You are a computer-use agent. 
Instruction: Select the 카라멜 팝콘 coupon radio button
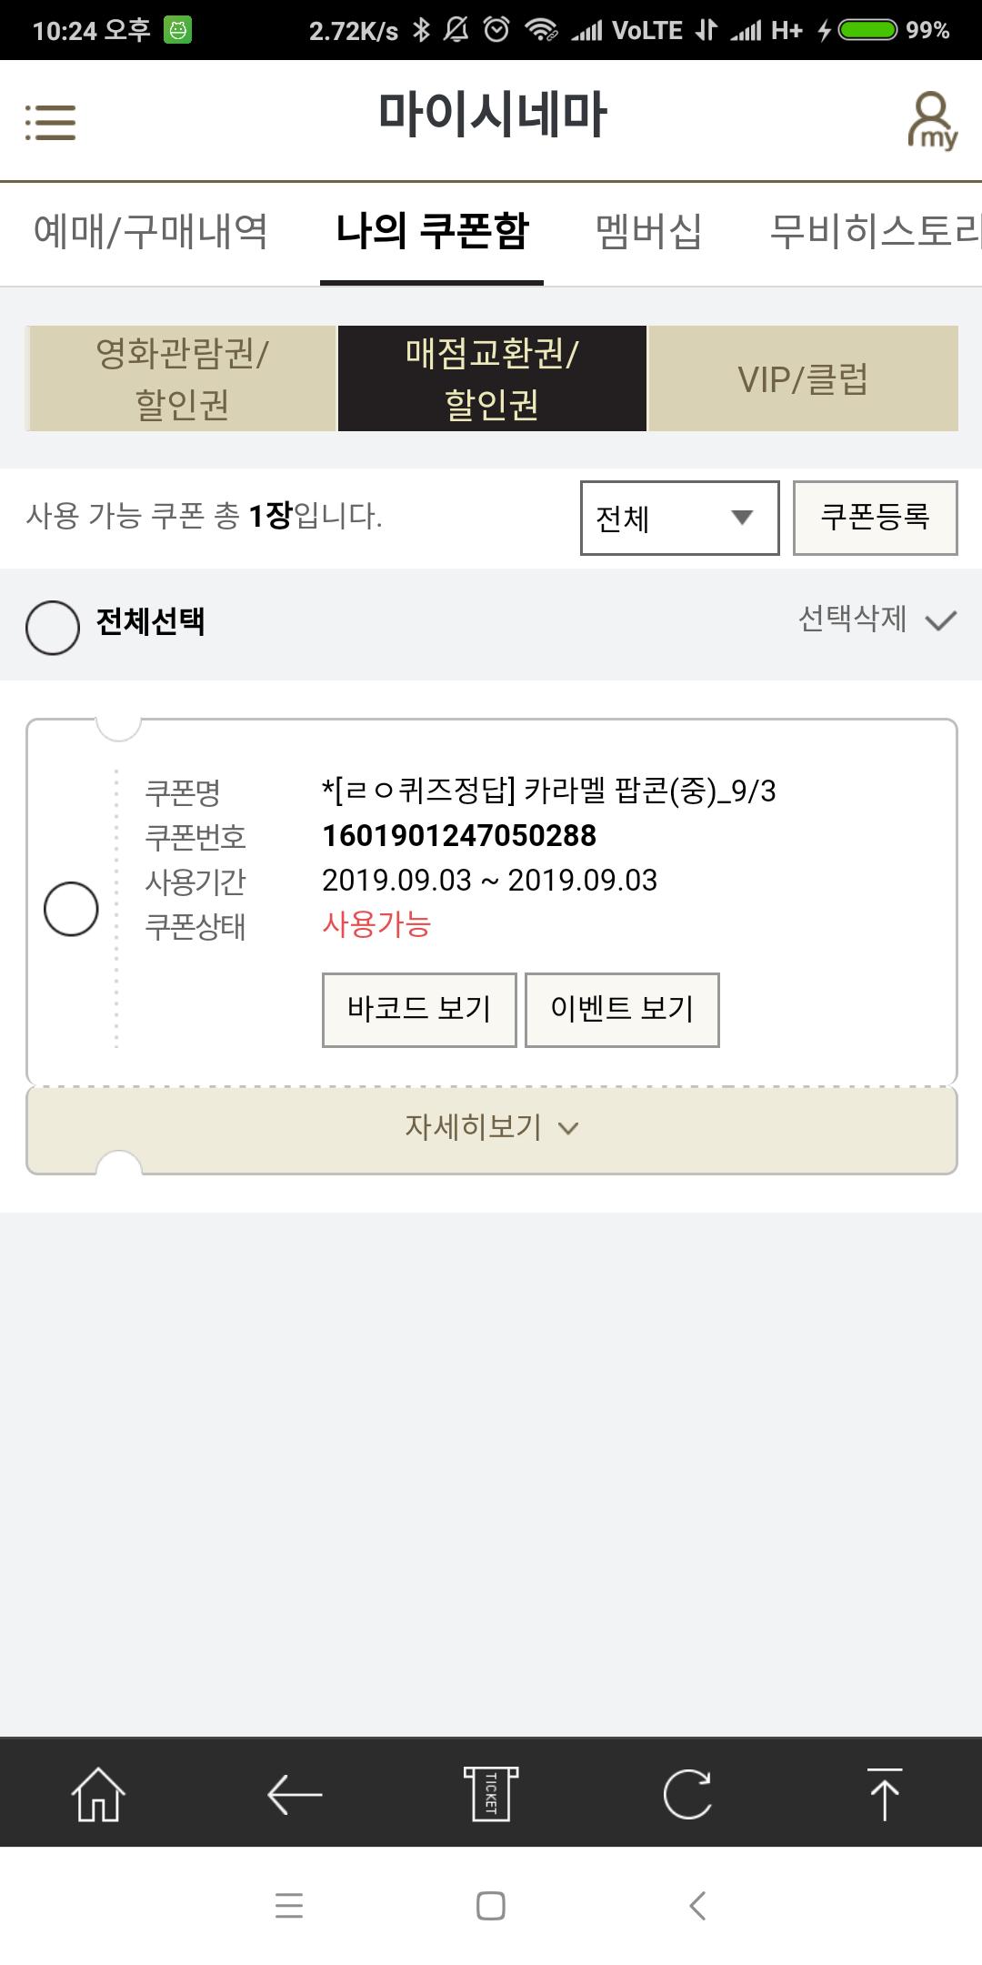tap(71, 908)
